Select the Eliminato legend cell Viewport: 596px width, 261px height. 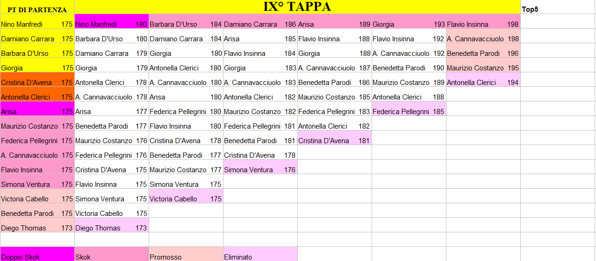260,254
